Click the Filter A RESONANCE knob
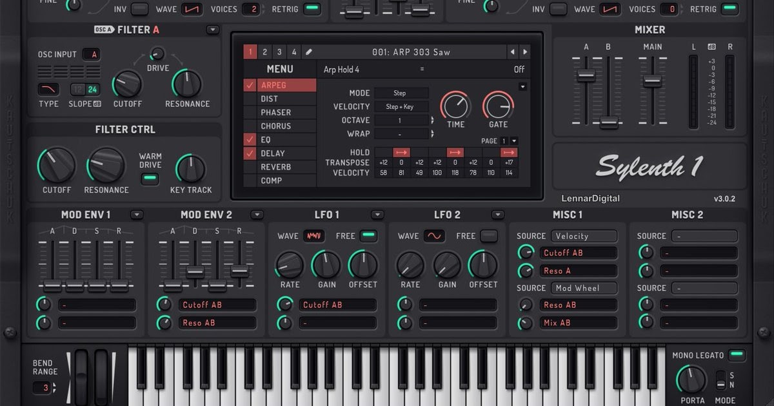 pyautogui.click(x=187, y=84)
